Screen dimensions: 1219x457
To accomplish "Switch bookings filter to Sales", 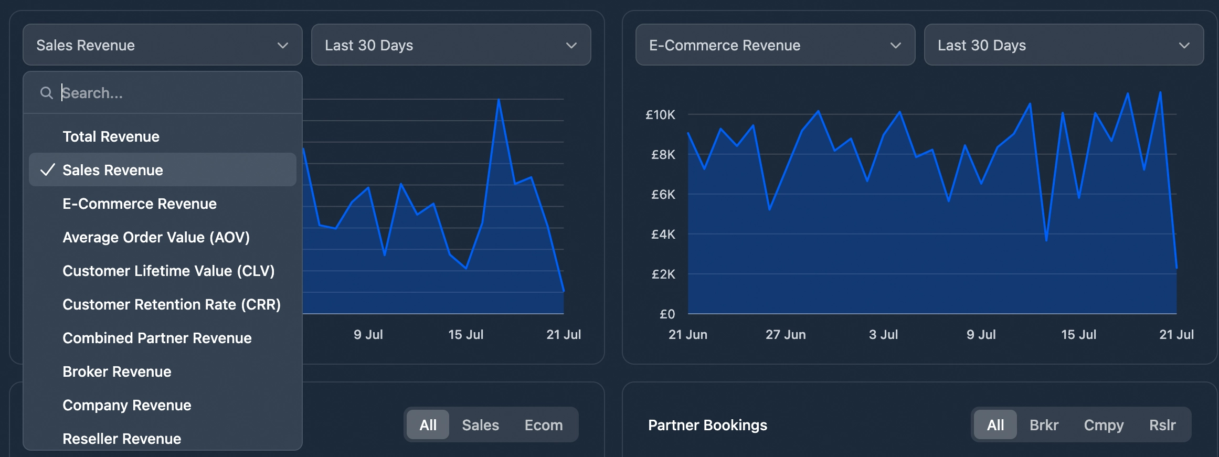I will [x=480, y=425].
